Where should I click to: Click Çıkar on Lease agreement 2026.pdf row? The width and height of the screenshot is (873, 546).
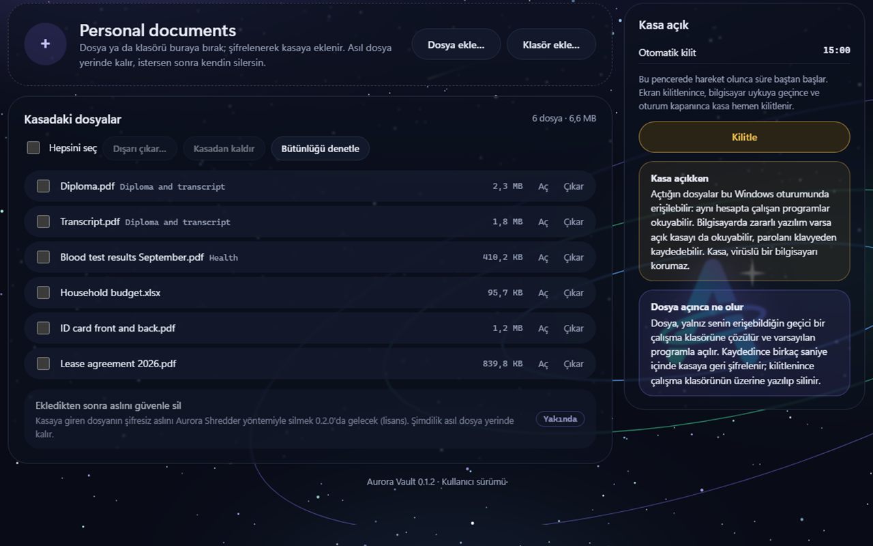point(574,364)
